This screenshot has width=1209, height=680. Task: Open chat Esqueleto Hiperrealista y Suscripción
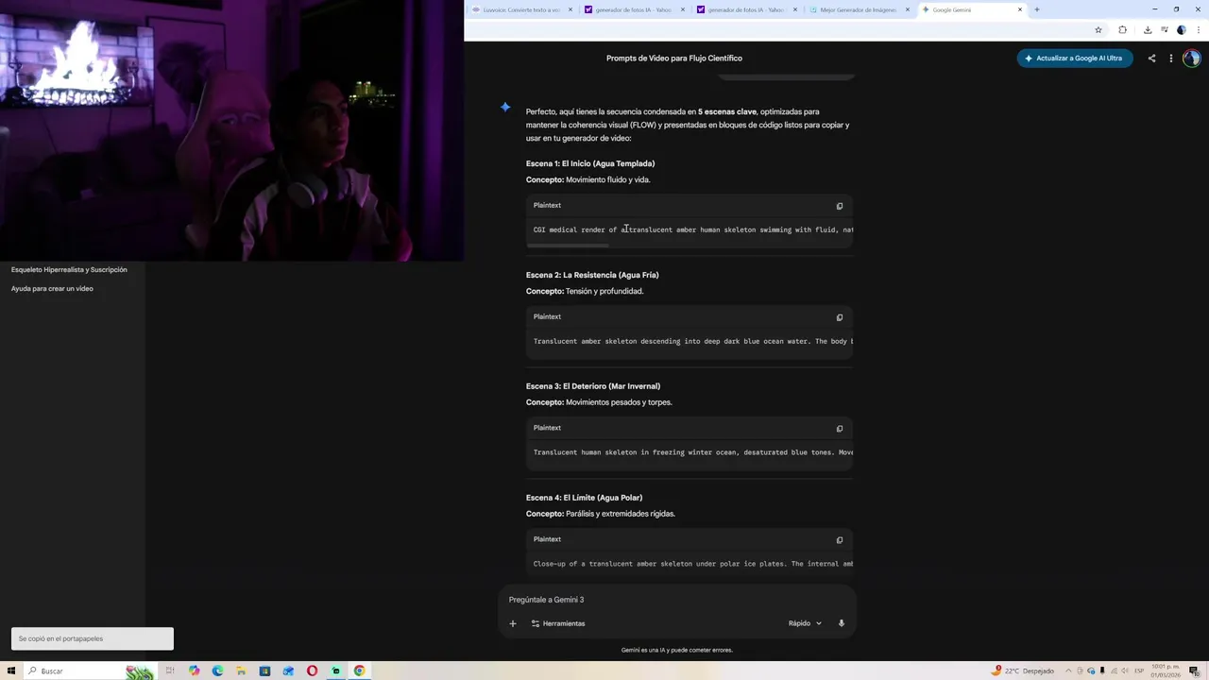[69, 269]
